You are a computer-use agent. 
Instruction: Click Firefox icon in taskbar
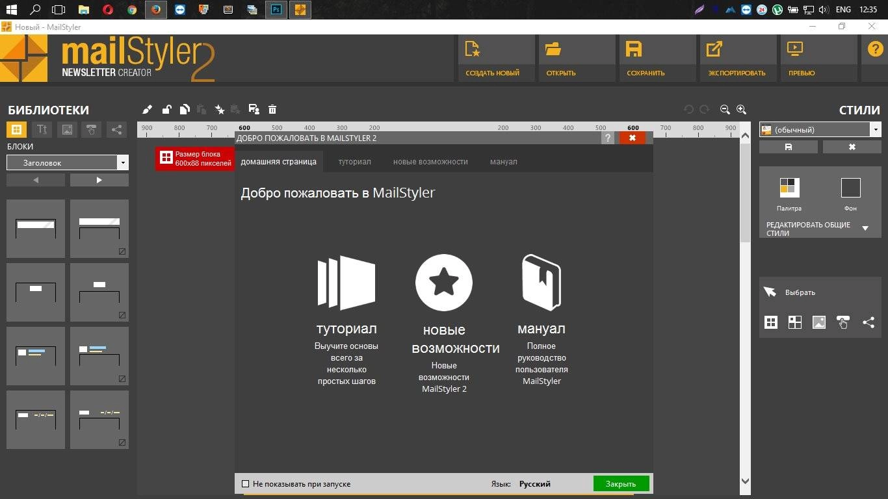pyautogui.click(x=155, y=10)
